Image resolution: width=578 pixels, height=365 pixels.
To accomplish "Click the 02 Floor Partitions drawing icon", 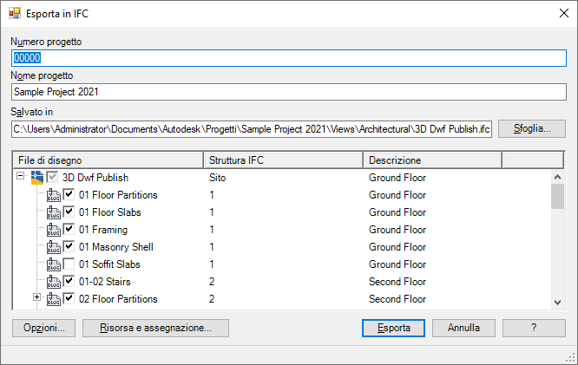I will (x=53, y=299).
